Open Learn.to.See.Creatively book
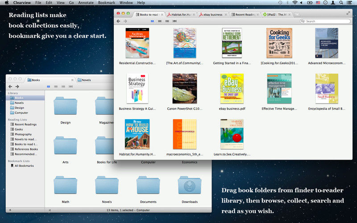The image size is (357, 223). click(x=232, y=134)
